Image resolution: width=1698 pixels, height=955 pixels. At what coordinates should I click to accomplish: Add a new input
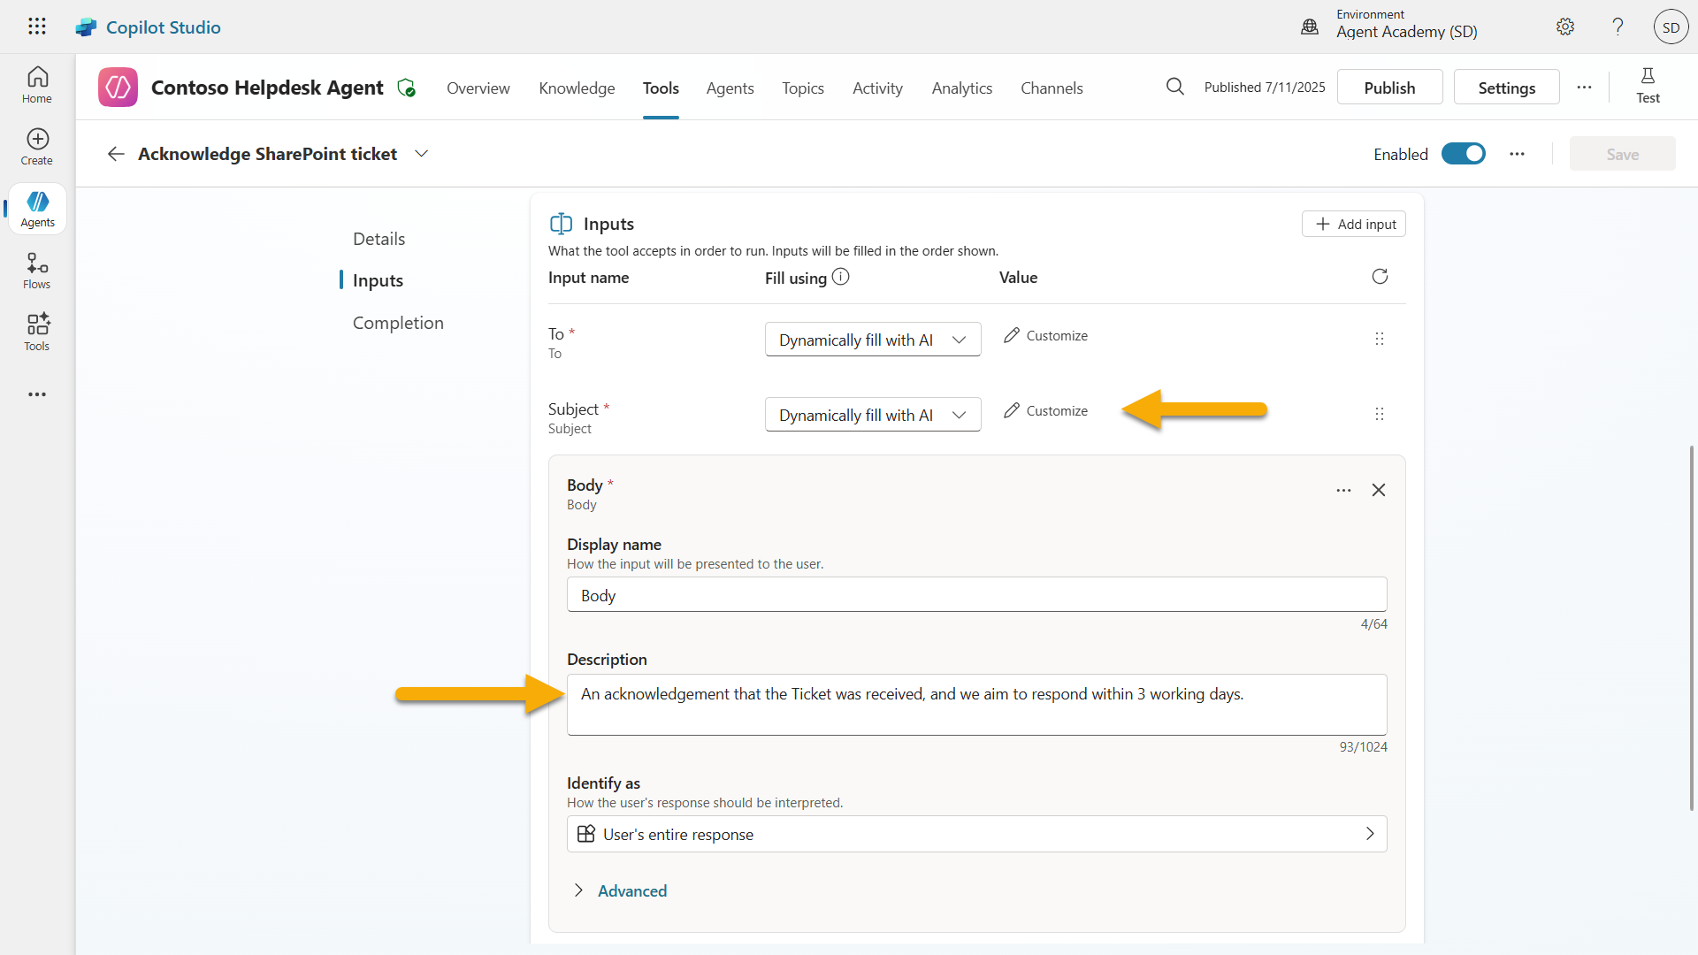1353,224
